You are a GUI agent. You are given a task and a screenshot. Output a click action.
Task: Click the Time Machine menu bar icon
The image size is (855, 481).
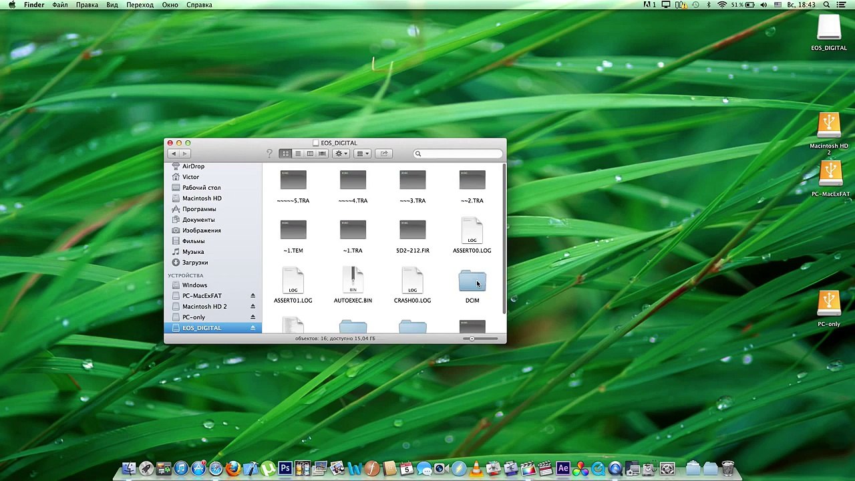(x=695, y=5)
